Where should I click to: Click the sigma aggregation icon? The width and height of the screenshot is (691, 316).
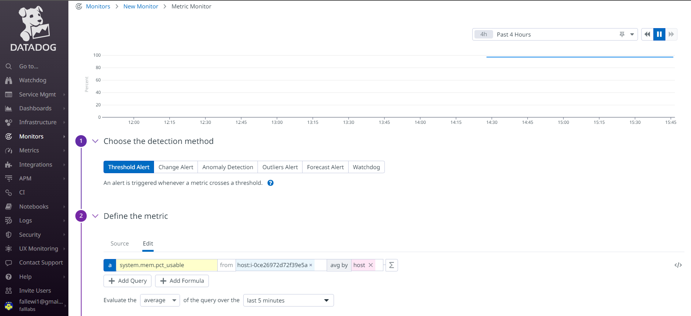coord(392,265)
